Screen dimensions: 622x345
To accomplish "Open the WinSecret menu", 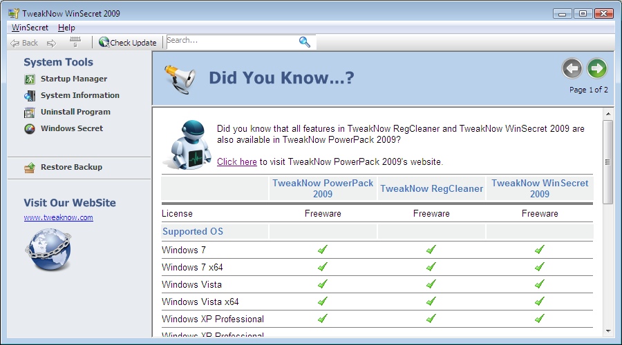I will pyautogui.click(x=30, y=28).
